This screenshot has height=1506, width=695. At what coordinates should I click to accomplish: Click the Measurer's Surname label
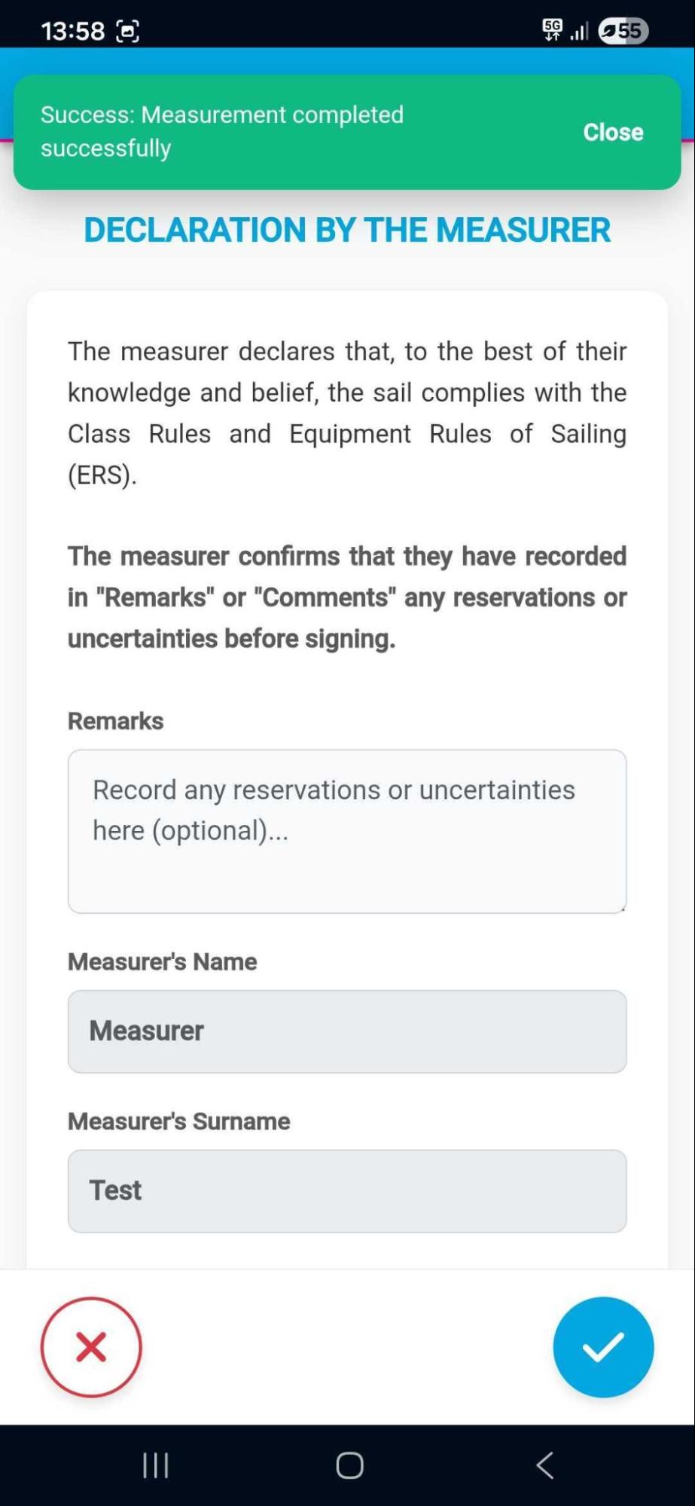pos(179,1122)
